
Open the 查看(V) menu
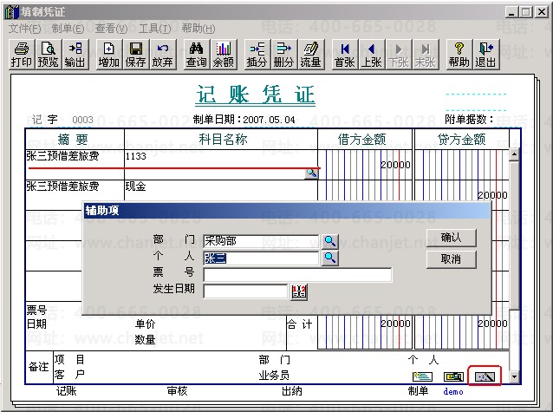tap(111, 29)
